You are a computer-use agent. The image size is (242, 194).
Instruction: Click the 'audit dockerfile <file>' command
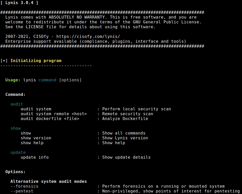pyautogui.click(x=50, y=119)
